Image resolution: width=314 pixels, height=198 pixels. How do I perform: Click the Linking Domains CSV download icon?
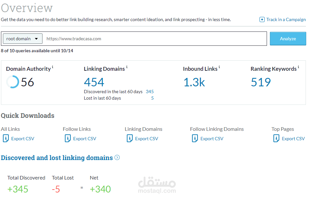click(130, 139)
